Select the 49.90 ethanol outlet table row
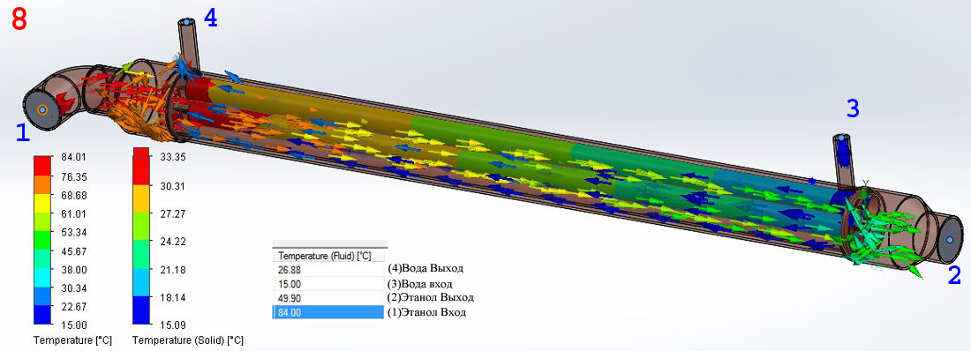The image size is (971, 351). click(328, 298)
